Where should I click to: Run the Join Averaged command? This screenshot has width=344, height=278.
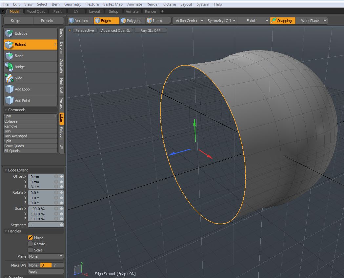[30, 136]
